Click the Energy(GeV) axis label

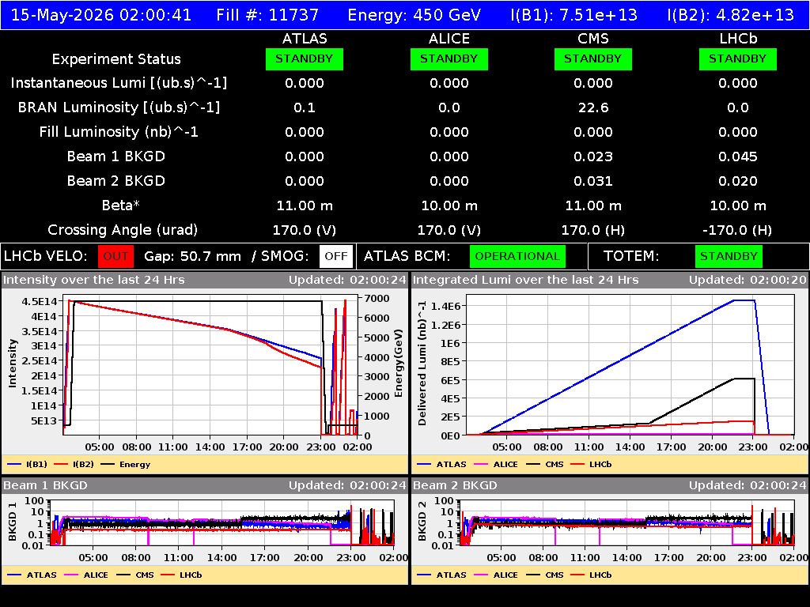399,364
